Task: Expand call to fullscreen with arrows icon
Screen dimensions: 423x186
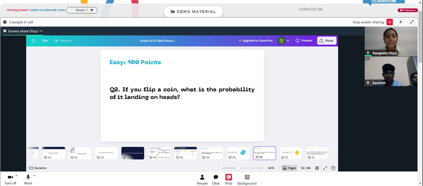Action: click(412, 22)
